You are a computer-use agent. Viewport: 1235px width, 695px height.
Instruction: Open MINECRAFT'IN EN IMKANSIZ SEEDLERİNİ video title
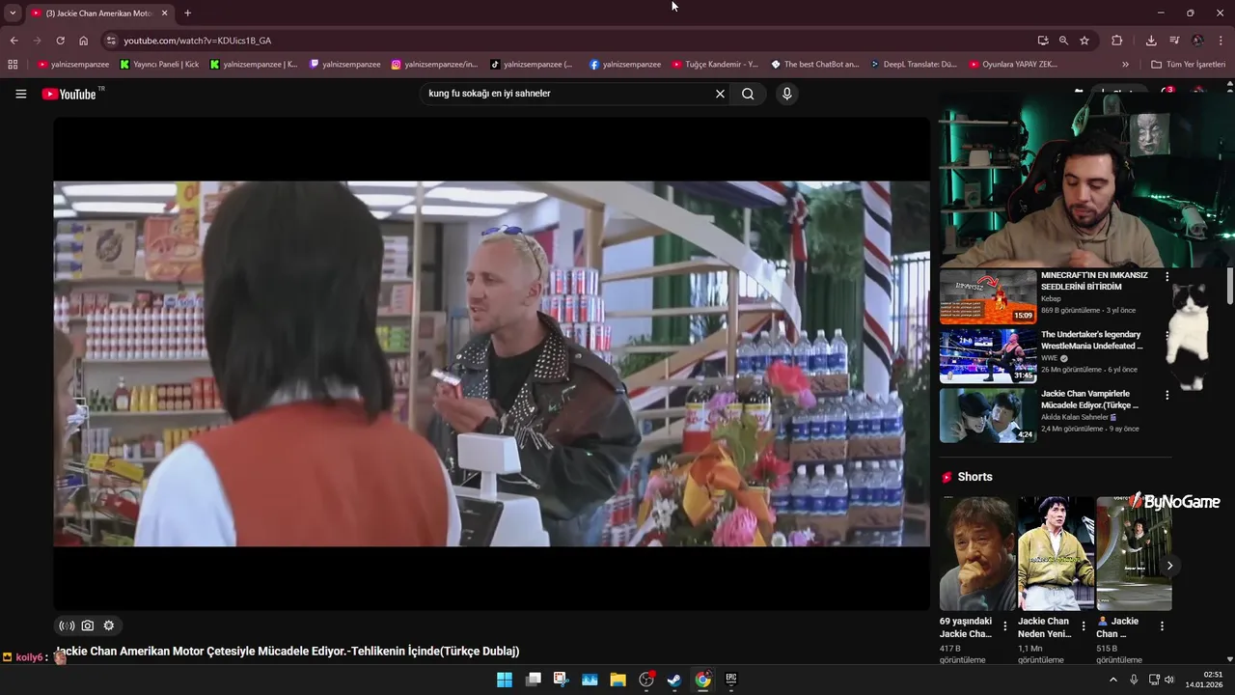click(x=1094, y=281)
